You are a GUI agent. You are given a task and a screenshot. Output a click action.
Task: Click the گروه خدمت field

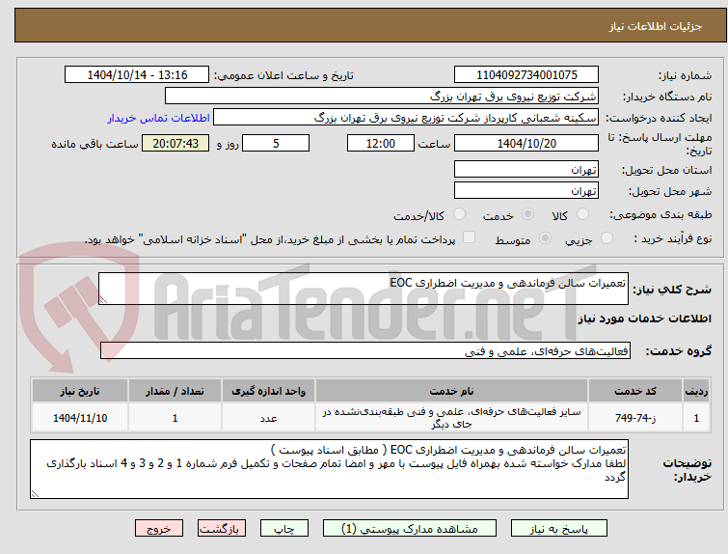point(365,351)
